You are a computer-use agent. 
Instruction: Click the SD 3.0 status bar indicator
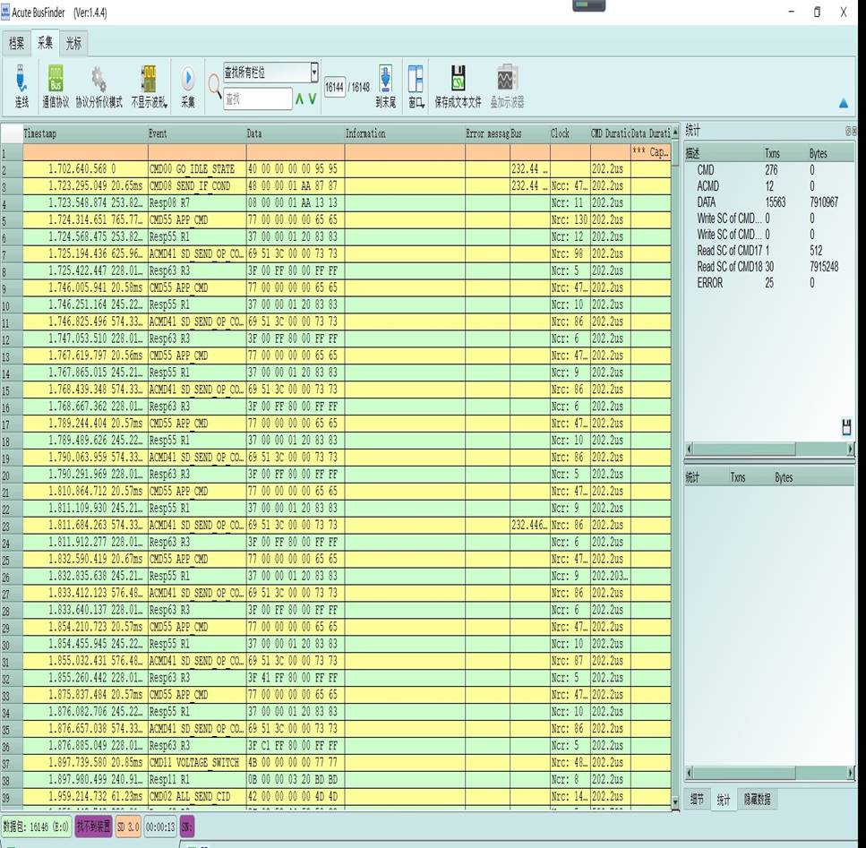[128, 827]
